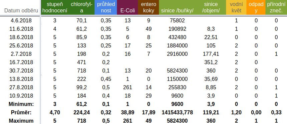Image resolution: width=287 pixels, height=124 pixels.
Task: Click date cell 25.6.2018
Action: (x=21, y=45)
